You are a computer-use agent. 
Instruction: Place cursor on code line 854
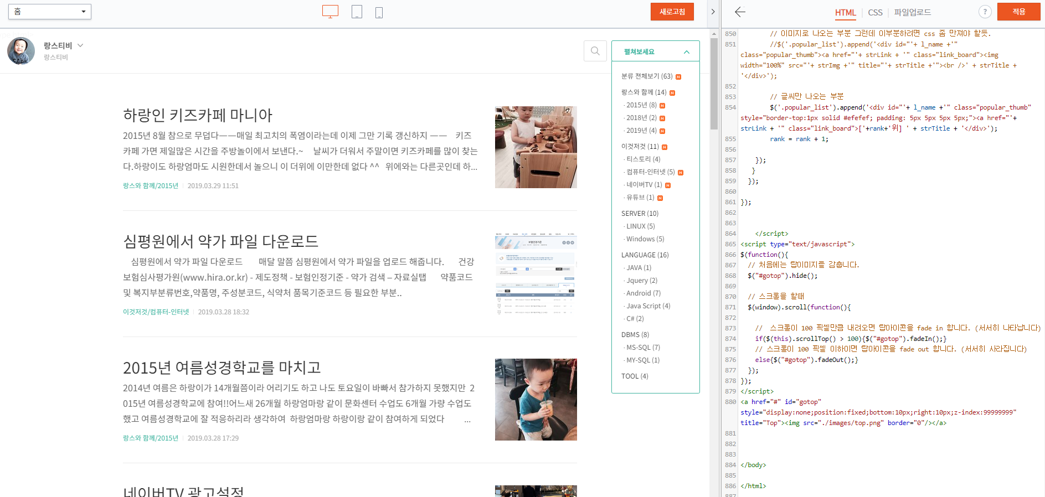click(x=886, y=118)
